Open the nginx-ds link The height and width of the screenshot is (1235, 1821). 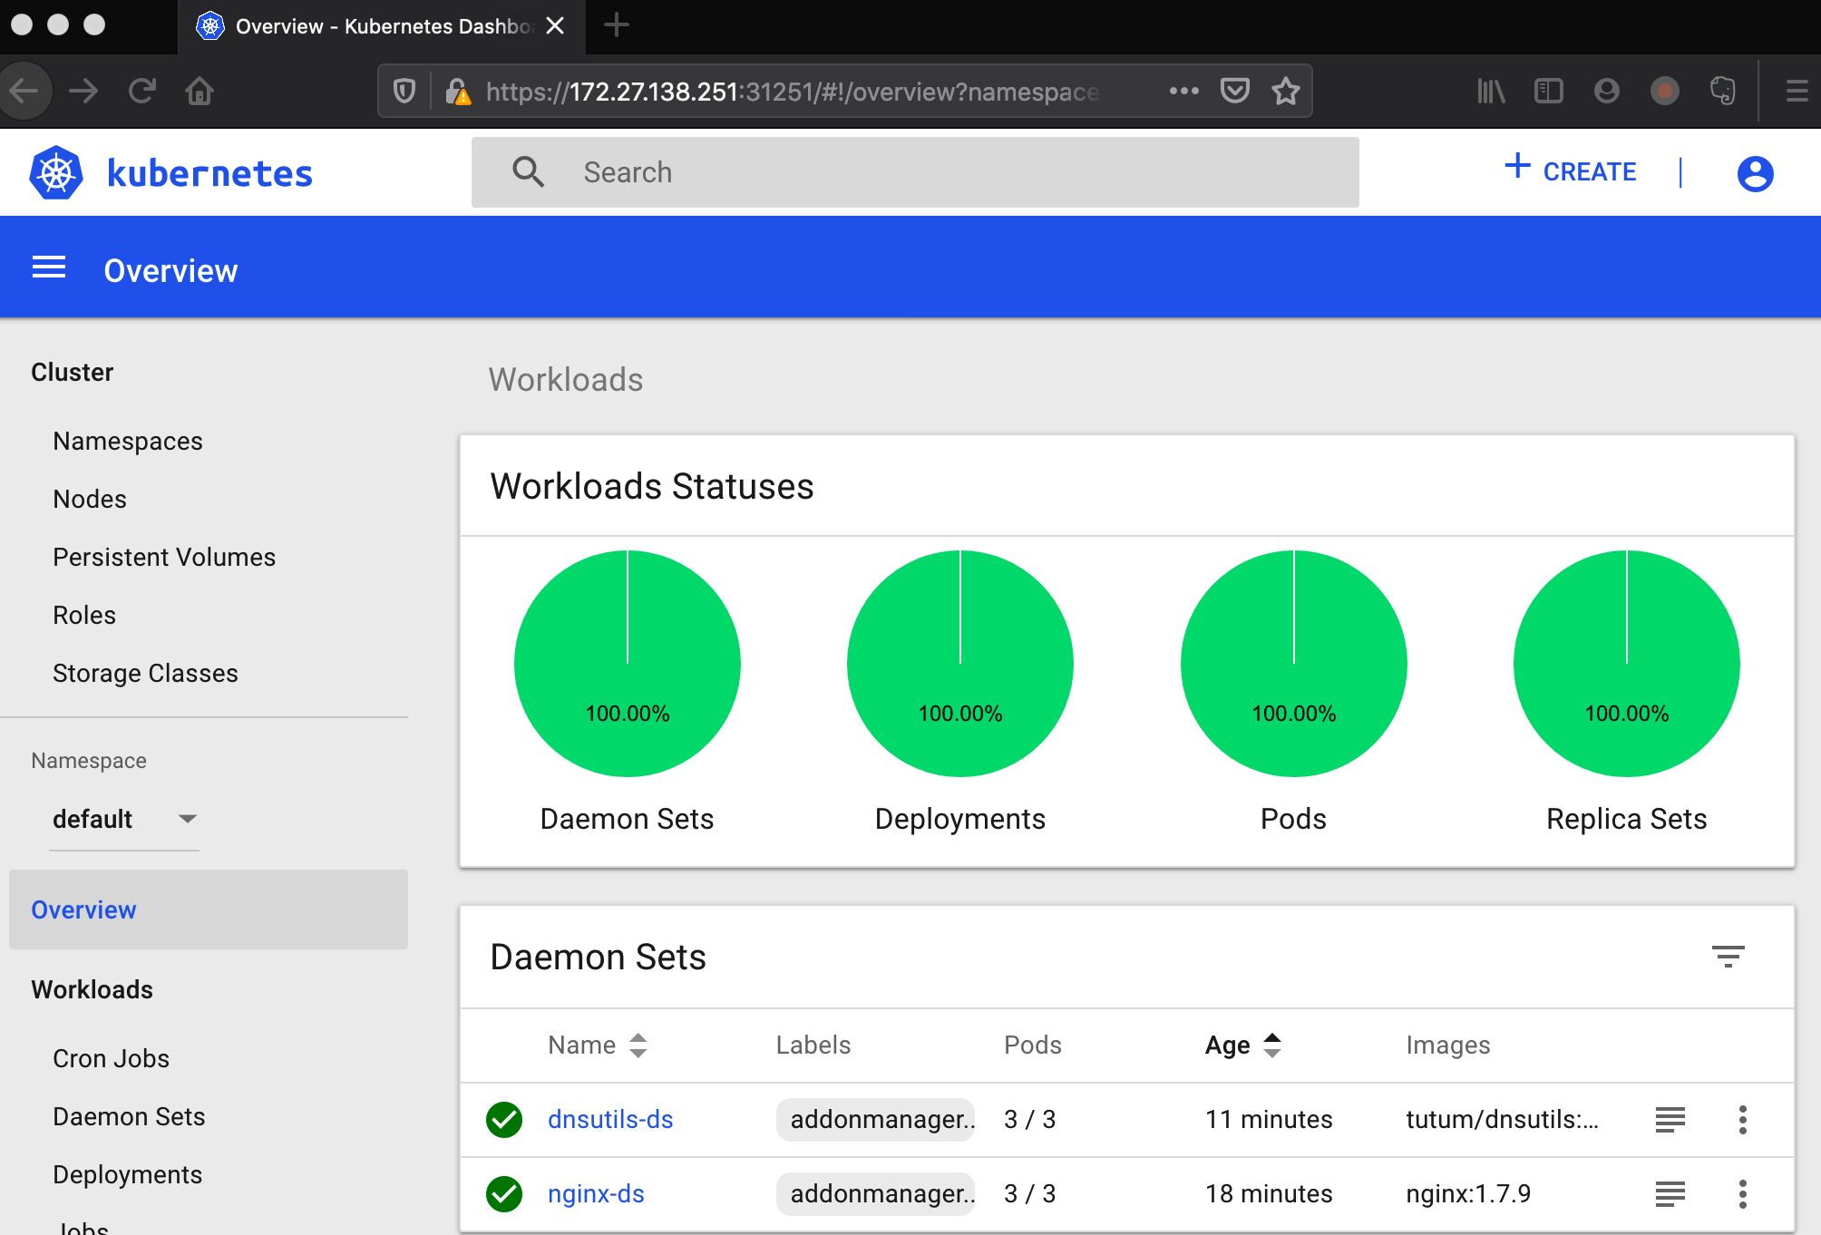[x=596, y=1194]
